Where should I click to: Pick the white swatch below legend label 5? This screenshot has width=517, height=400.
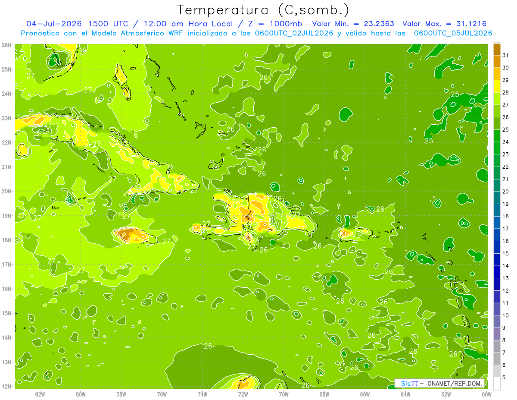(x=497, y=384)
